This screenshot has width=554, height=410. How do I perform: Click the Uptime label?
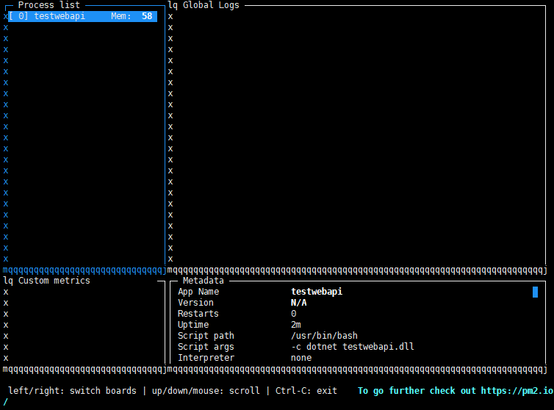(193, 325)
